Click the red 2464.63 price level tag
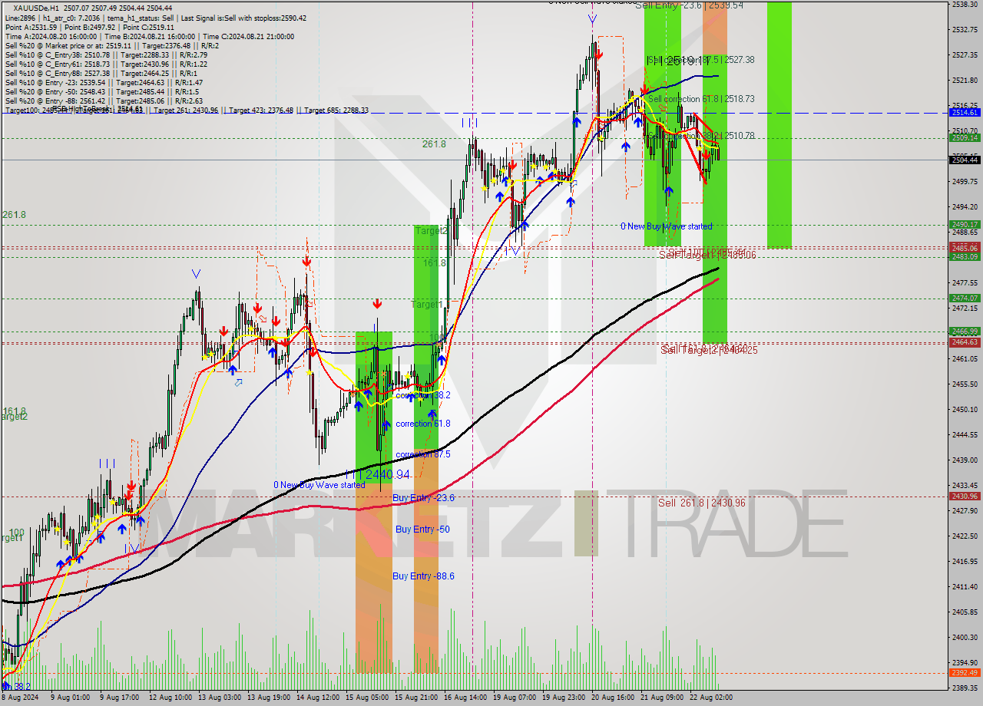The width and height of the screenshot is (983, 706). (x=965, y=342)
